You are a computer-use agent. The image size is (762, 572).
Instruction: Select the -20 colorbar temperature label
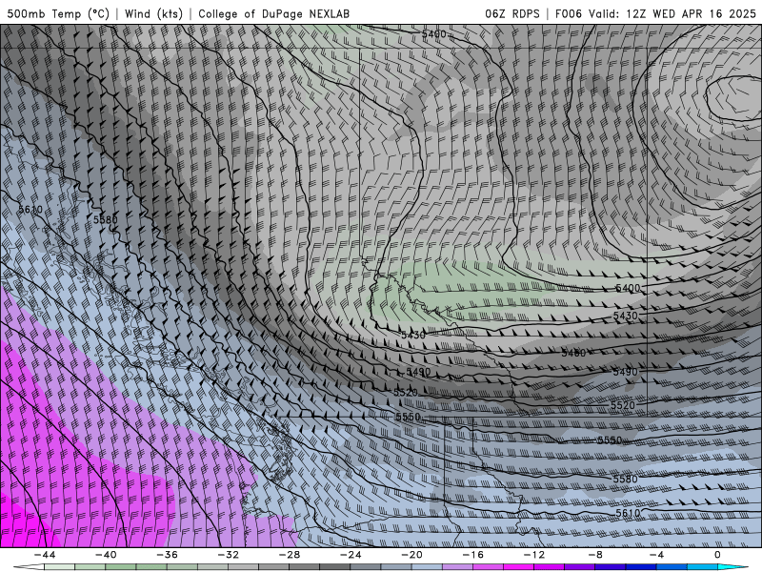411,555
